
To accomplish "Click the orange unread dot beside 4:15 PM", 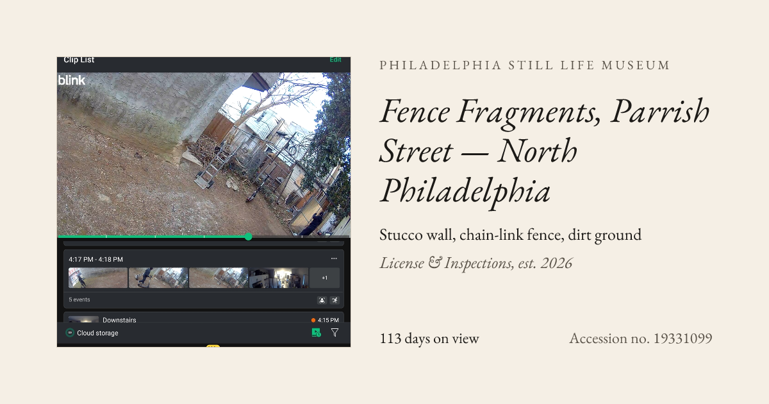I will coord(313,320).
